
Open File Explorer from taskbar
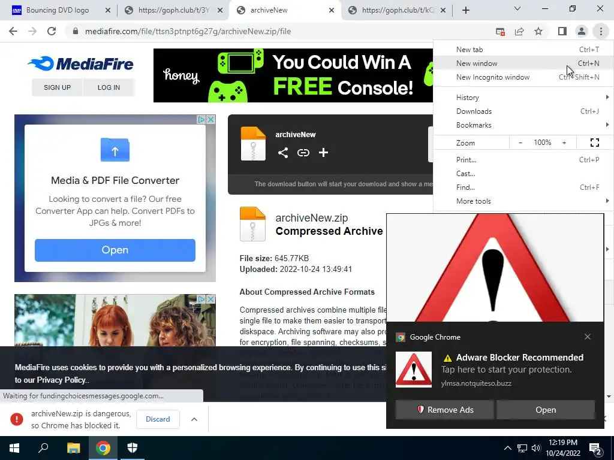[73, 448]
